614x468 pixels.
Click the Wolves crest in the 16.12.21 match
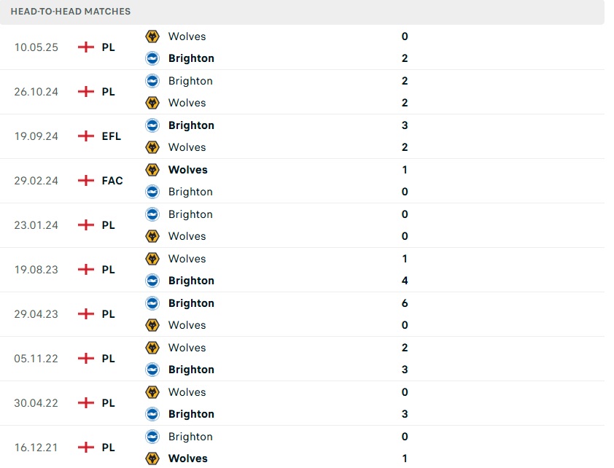[152, 459]
